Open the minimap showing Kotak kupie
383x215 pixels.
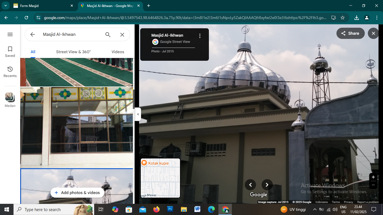160,178
